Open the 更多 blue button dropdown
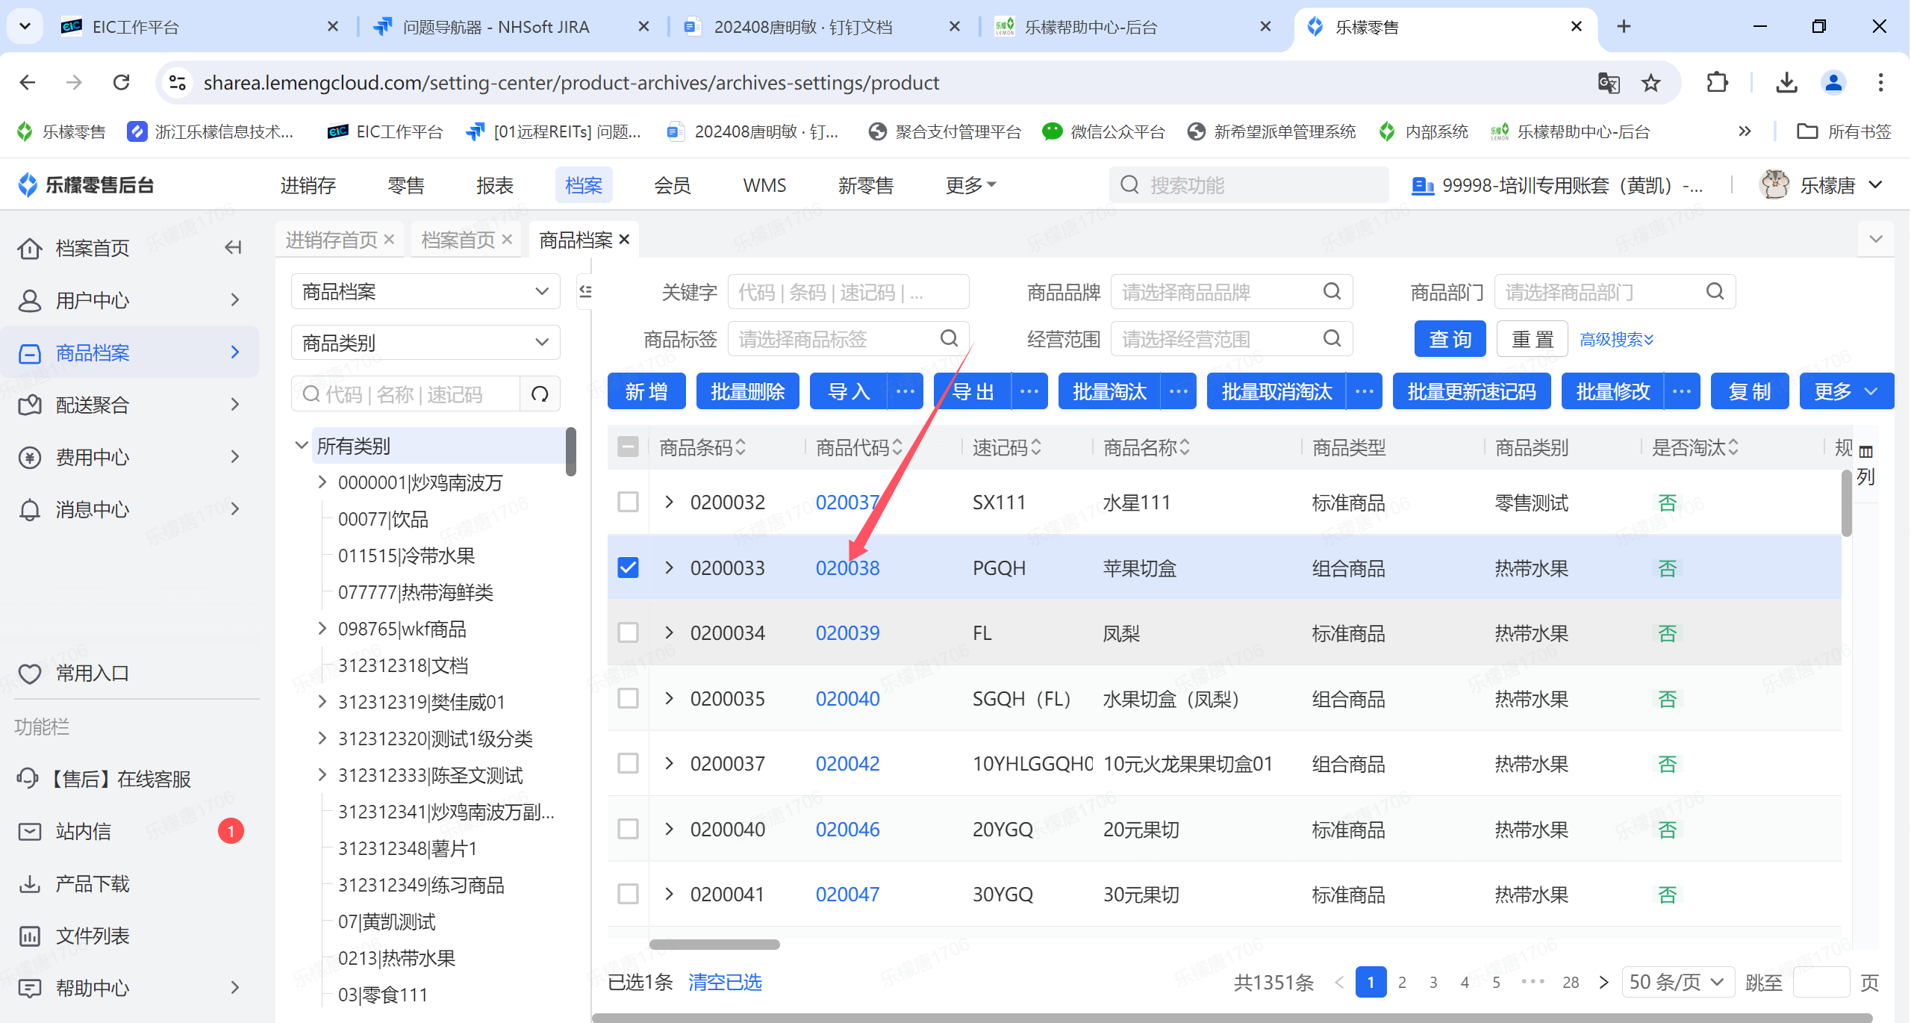 point(1846,391)
